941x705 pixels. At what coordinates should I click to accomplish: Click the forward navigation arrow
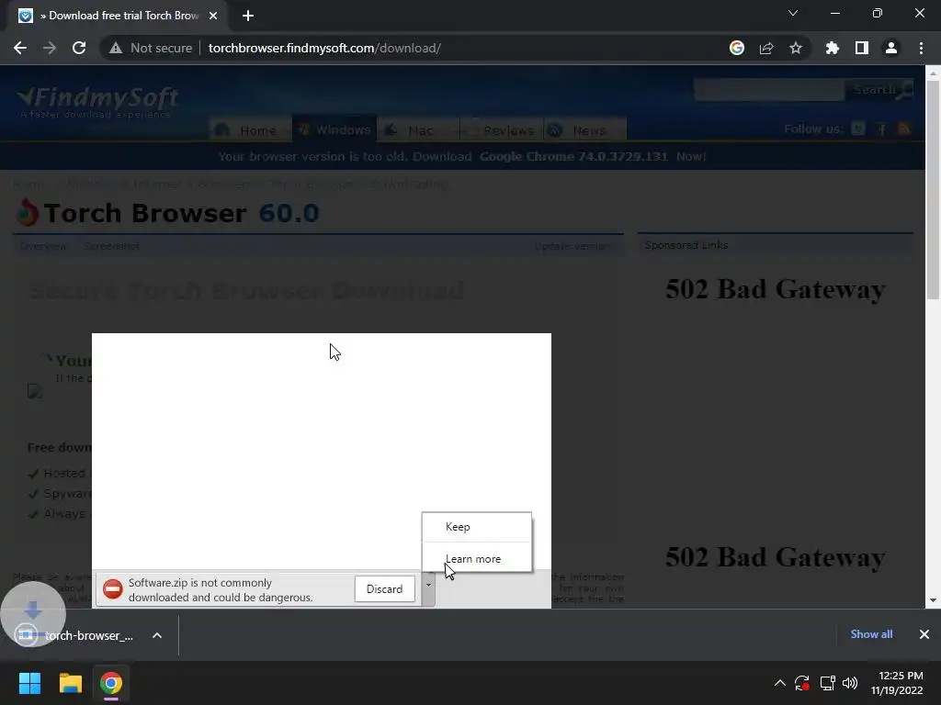click(x=50, y=48)
